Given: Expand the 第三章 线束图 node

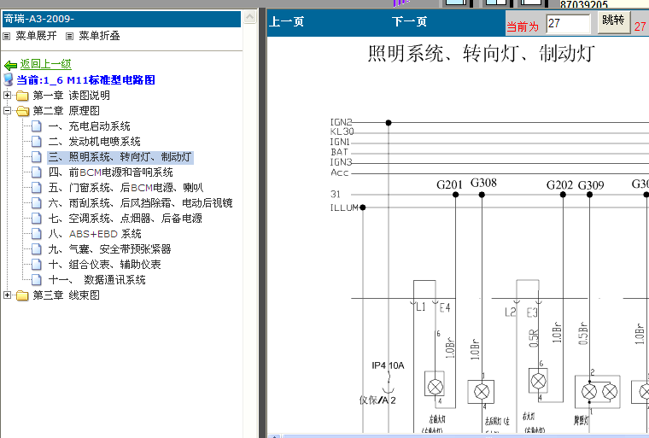Looking at the screenshot, I should point(7,295).
